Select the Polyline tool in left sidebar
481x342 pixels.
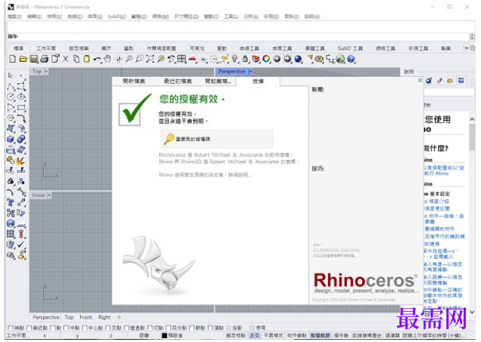point(11,87)
